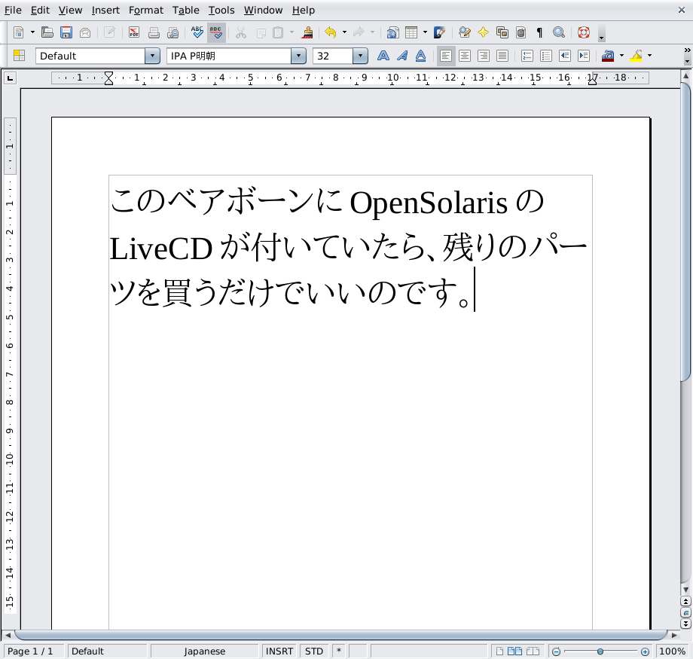Open the Tools menu
The image size is (693, 659).
coord(221,10)
